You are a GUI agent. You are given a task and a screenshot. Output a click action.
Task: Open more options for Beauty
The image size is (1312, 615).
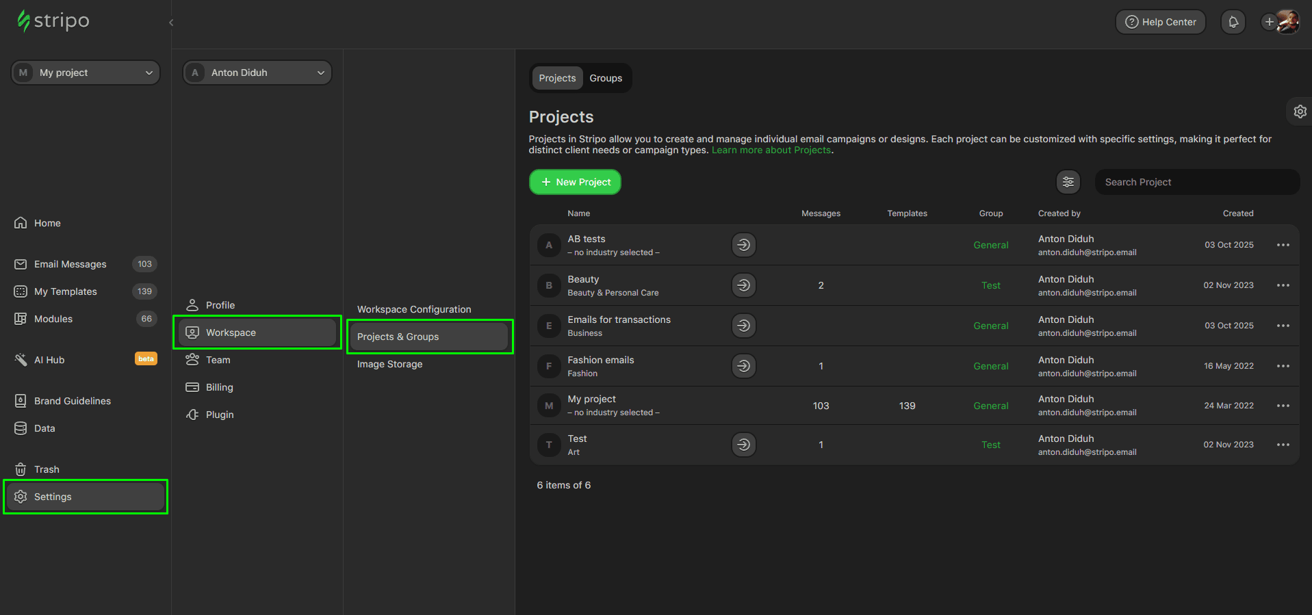(x=1283, y=285)
